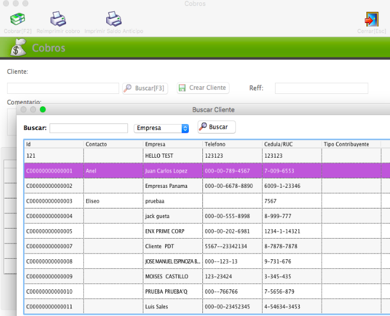The image size is (390, 316).
Task: Click the Juan Carlos Lopez cell
Action: click(173, 171)
